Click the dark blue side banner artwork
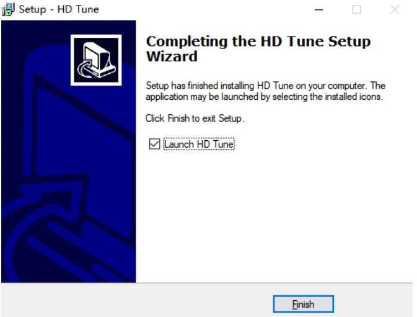Viewport: 417px width, 317px height. 68,151
